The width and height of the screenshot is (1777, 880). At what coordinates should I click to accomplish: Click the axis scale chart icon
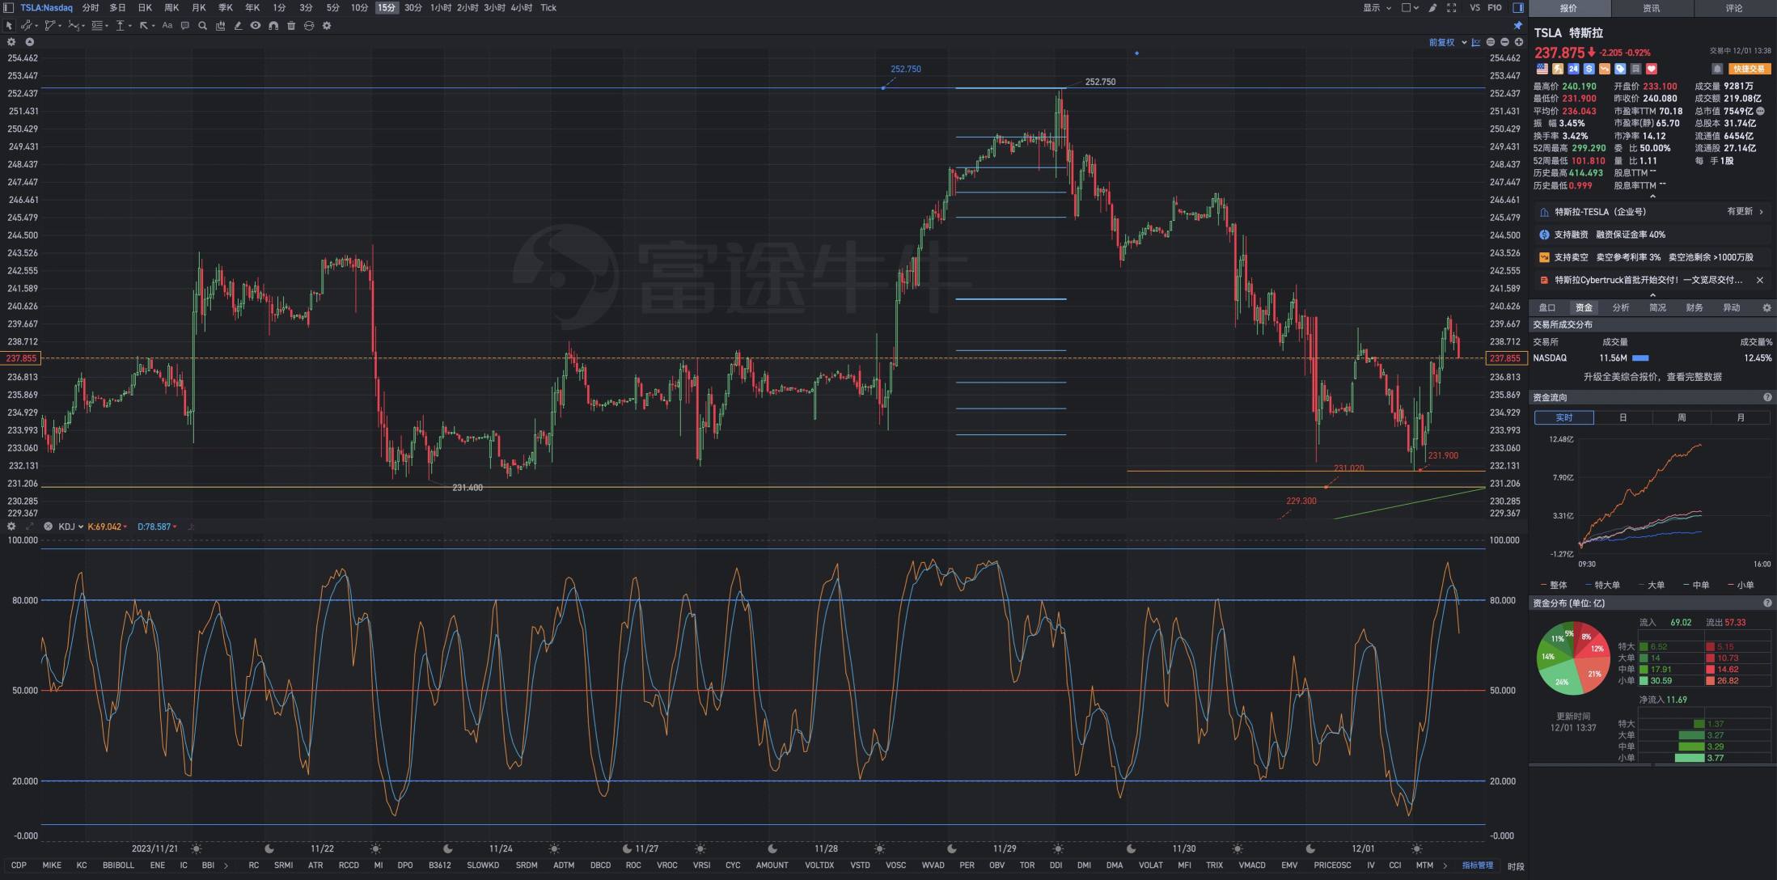[x=1476, y=42]
